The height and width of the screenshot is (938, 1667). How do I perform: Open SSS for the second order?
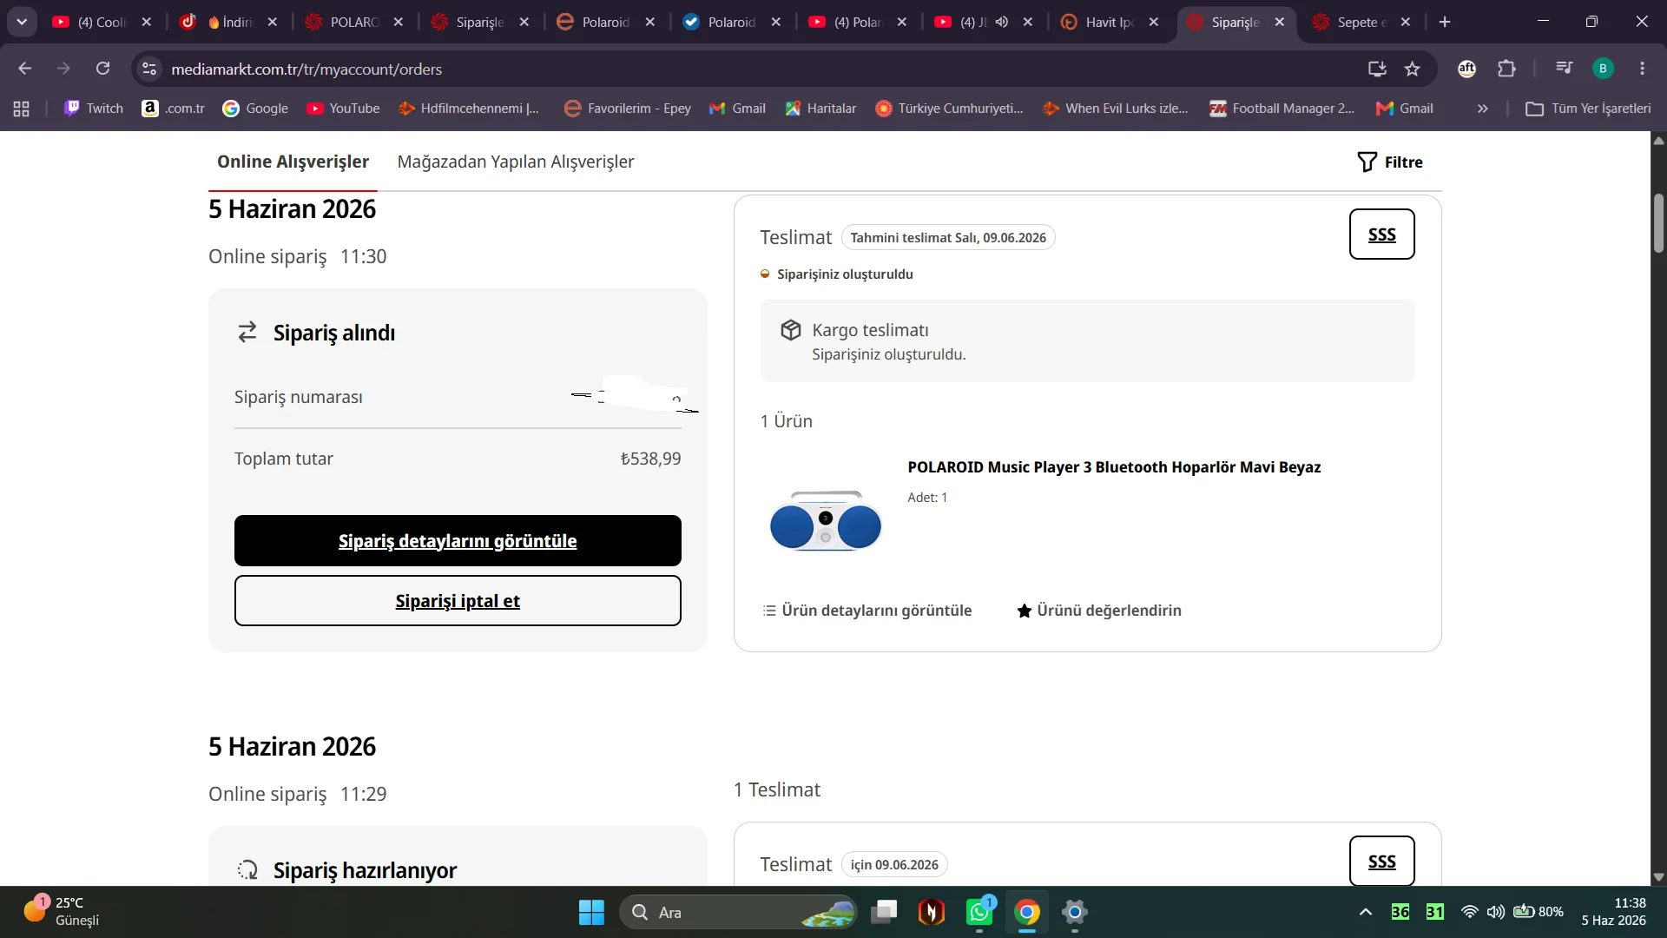pyautogui.click(x=1382, y=862)
